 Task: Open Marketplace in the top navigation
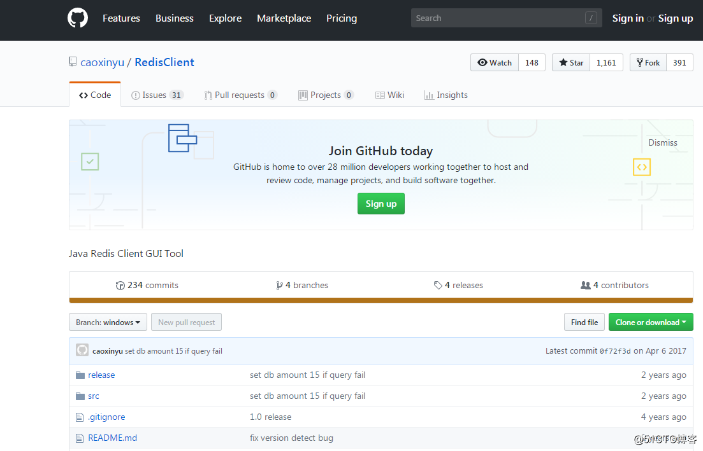point(284,18)
